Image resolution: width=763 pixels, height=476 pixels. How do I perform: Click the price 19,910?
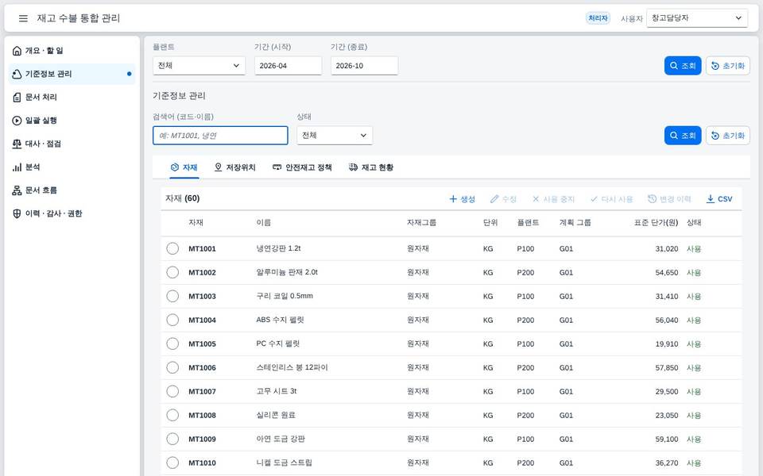click(666, 344)
